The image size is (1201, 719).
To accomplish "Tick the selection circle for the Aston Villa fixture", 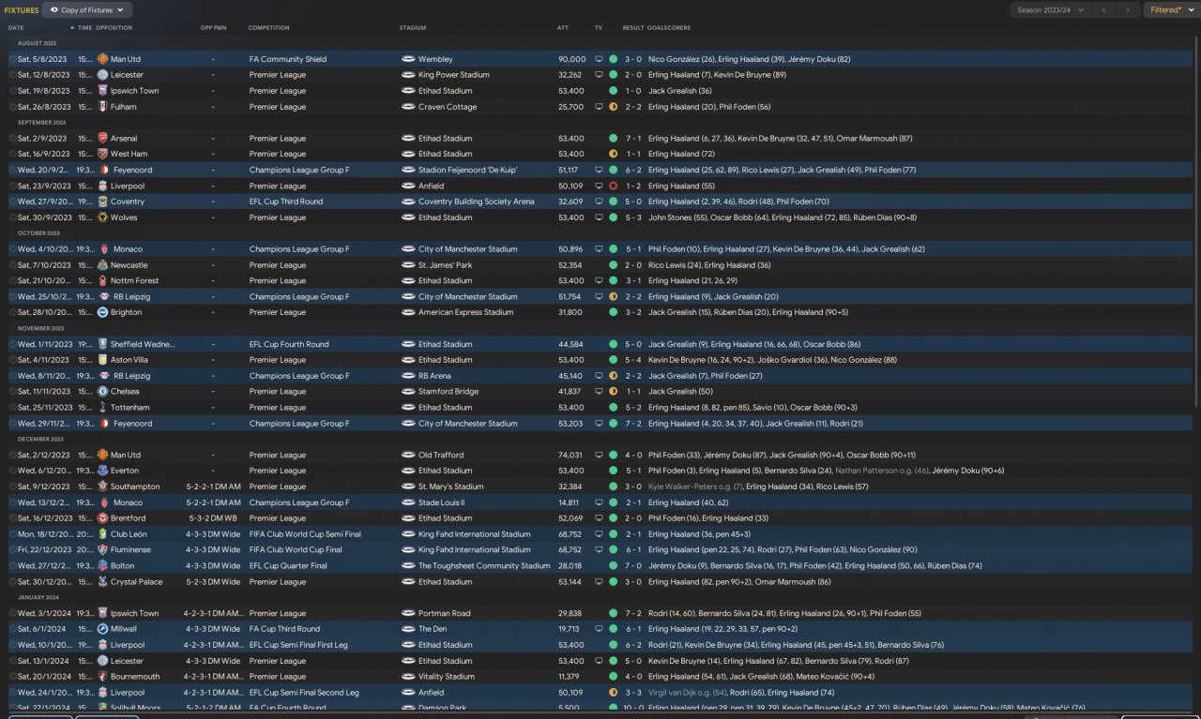I will pos(12,360).
